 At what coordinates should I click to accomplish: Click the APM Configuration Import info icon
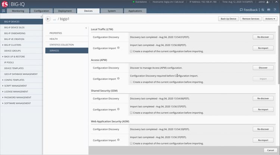click(x=118, y=78)
